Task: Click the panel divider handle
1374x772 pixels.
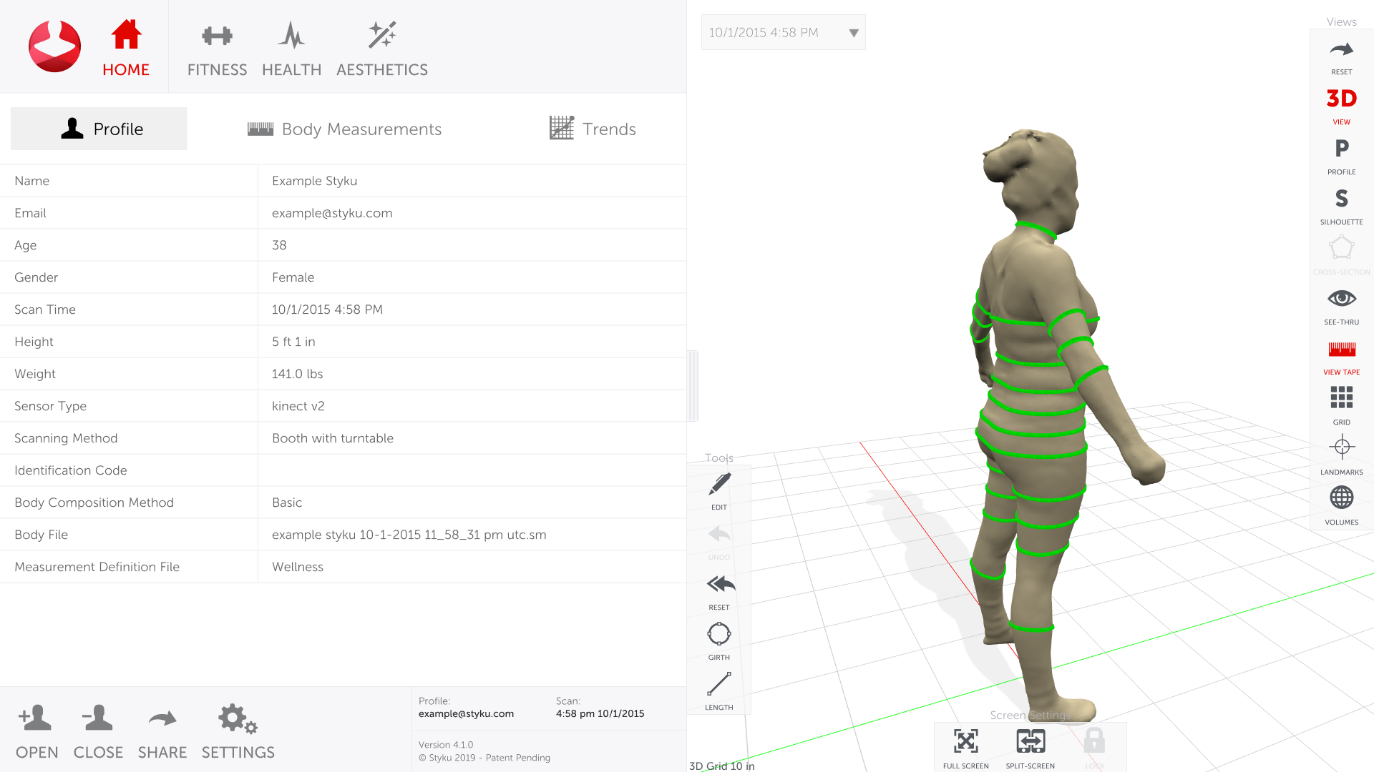Action: pyautogui.click(x=692, y=386)
